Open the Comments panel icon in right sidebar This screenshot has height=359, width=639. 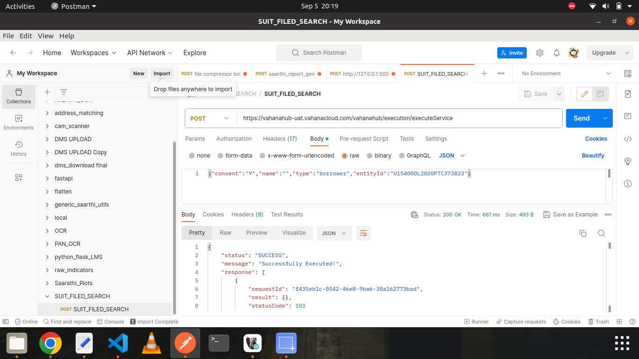click(628, 116)
